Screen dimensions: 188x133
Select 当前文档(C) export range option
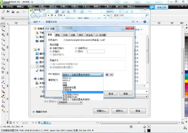[x=57, y=48]
